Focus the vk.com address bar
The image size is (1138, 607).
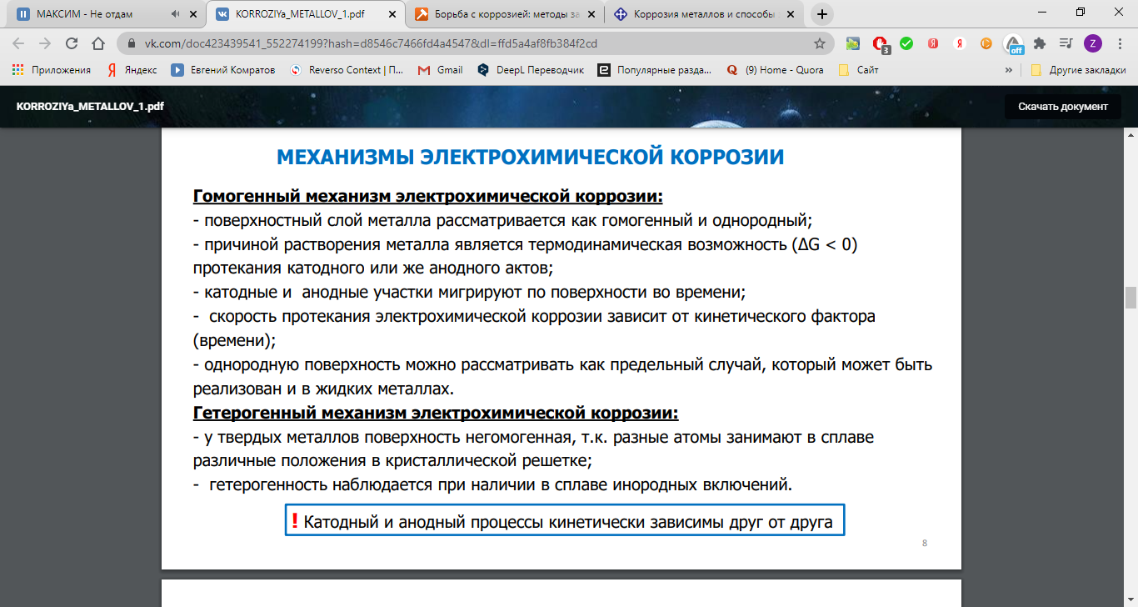(475, 43)
